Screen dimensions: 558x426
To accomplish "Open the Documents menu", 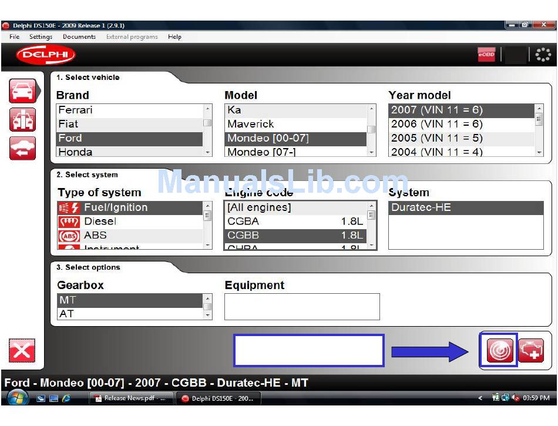I will [x=79, y=36].
